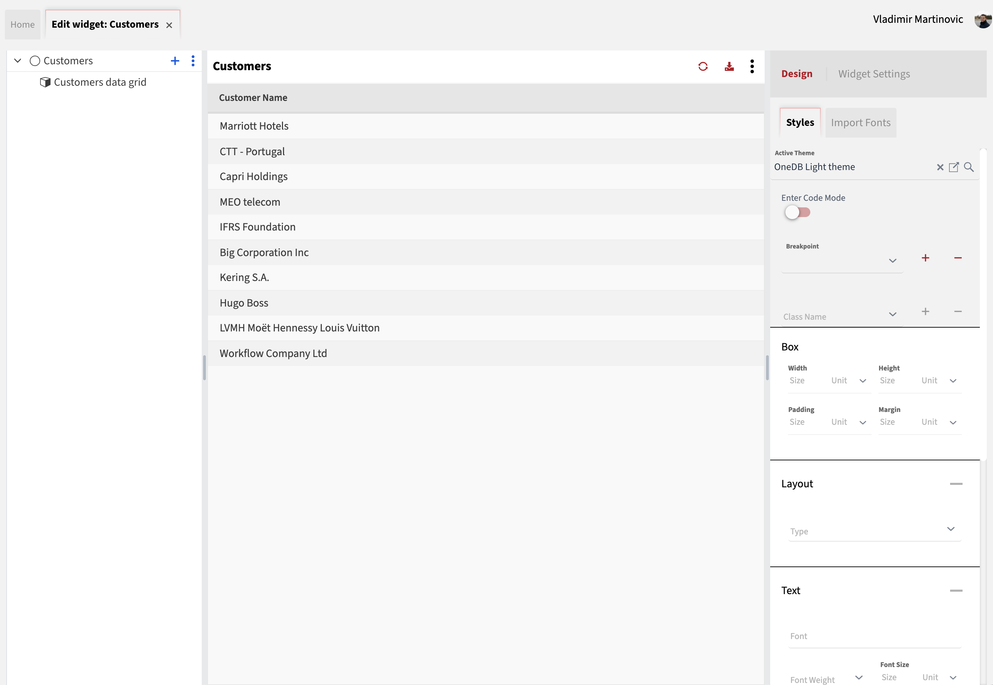Click the red download icon
This screenshot has width=993, height=685.
pos(729,66)
